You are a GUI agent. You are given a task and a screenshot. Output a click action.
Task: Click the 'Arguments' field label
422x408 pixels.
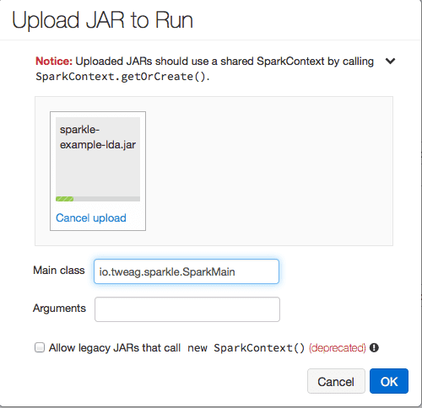click(59, 309)
